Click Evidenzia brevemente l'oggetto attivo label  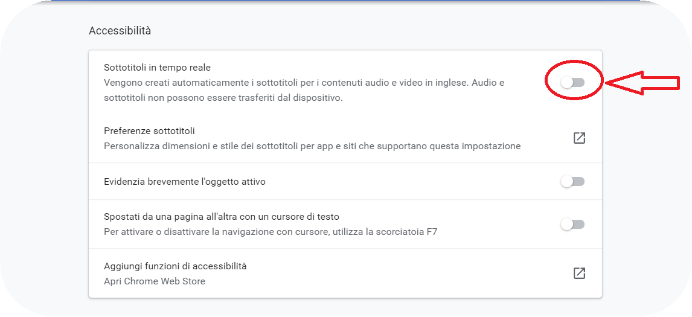pos(185,182)
